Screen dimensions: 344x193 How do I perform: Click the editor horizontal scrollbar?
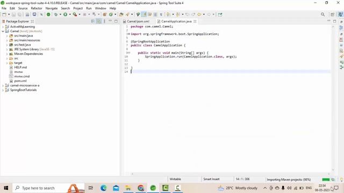[231, 174]
